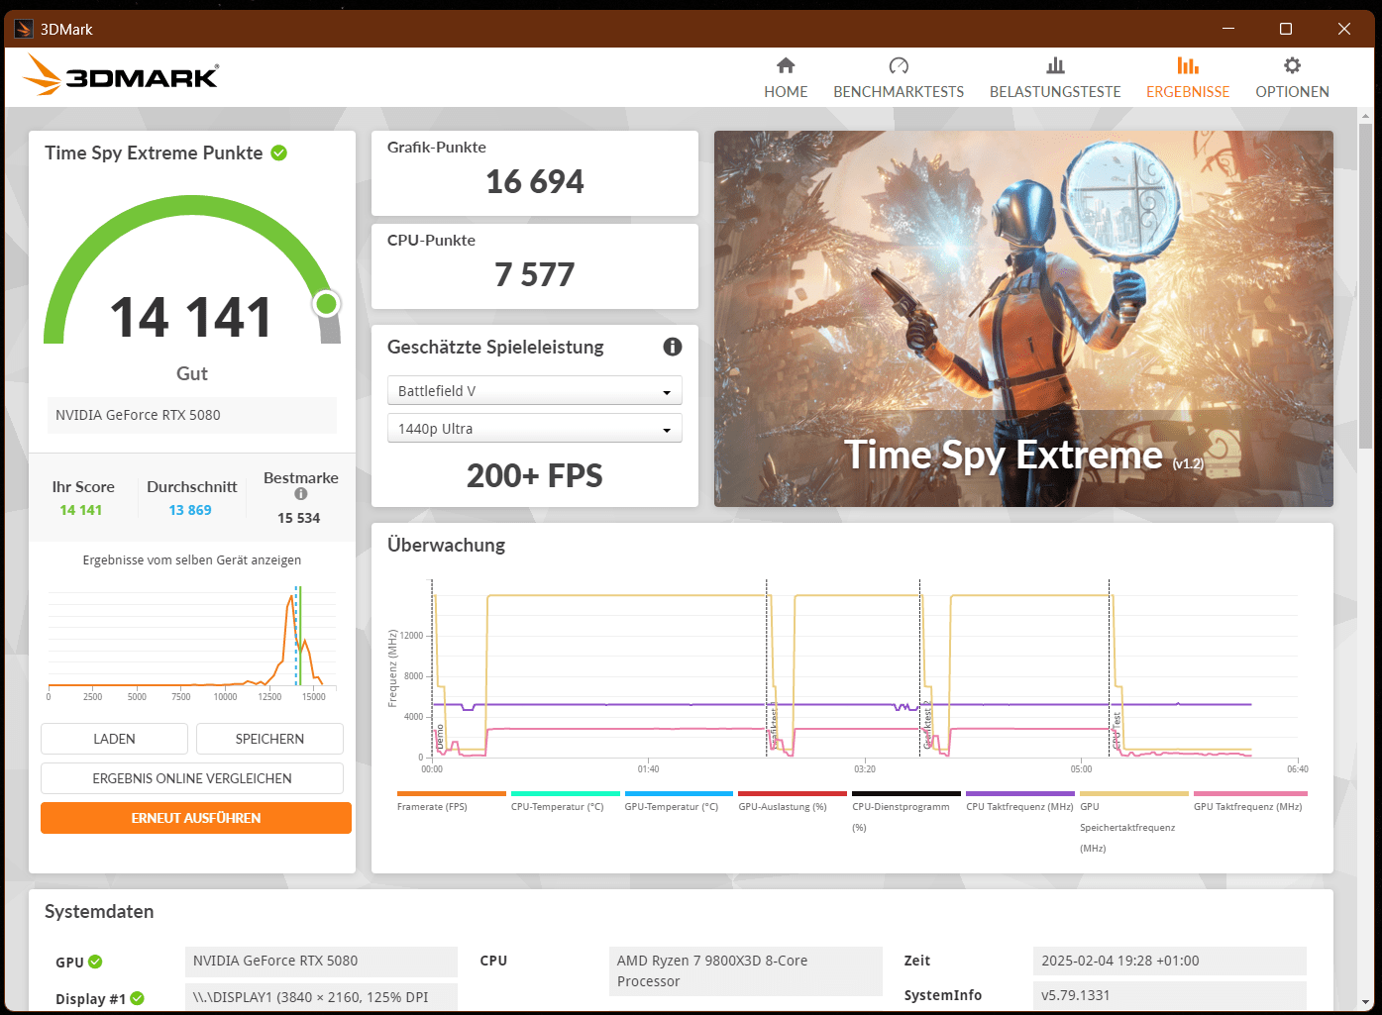Screen dimensions: 1382x1015
Task: Click Grafik-Punkte value 16 694
Action: (535, 182)
